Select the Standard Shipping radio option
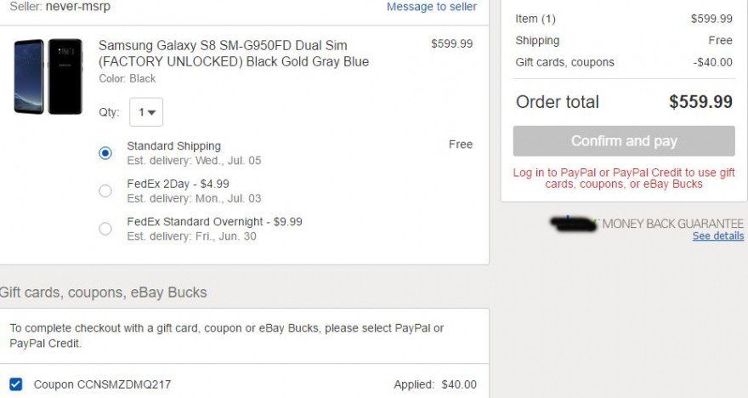The width and height of the screenshot is (748, 398). (105, 153)
